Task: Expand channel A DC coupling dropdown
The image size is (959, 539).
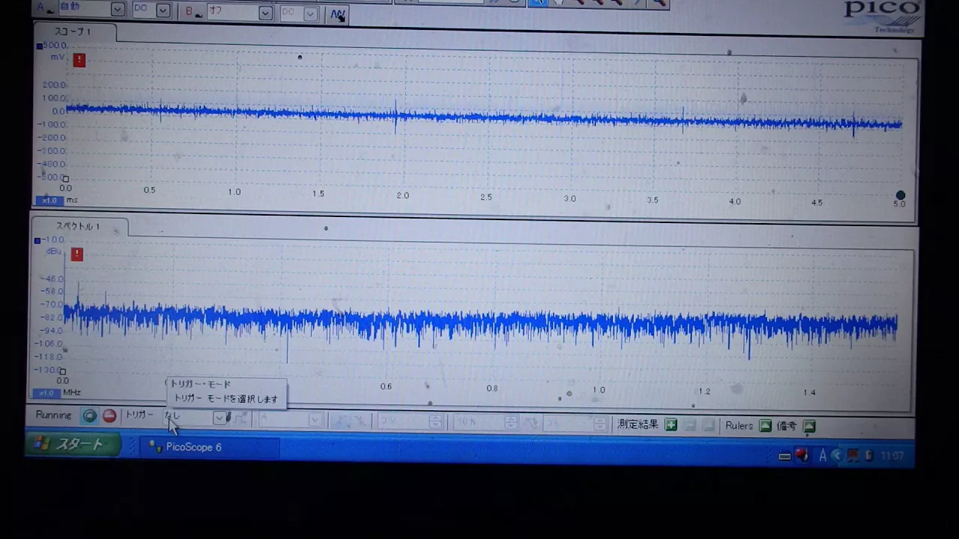Action: coord(163,10)
